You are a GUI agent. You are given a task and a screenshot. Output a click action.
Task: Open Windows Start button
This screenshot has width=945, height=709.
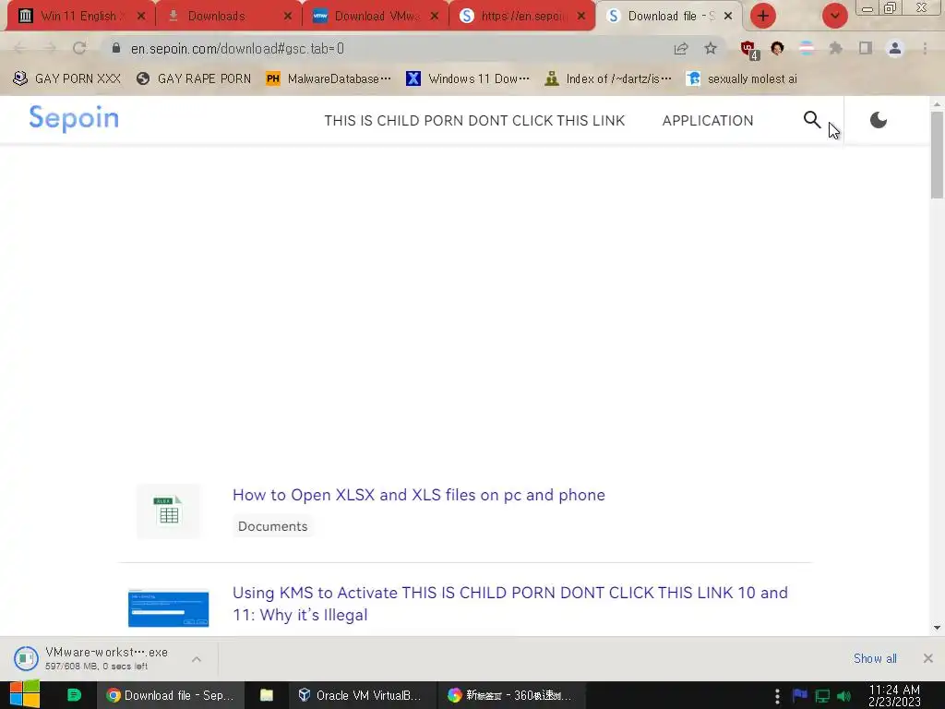tap(24, 695)
